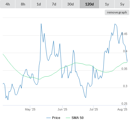The height and width of the screenshot is (125, 130).
Task: Click the 0.3 y-axis gridline label
Action: 125,86
